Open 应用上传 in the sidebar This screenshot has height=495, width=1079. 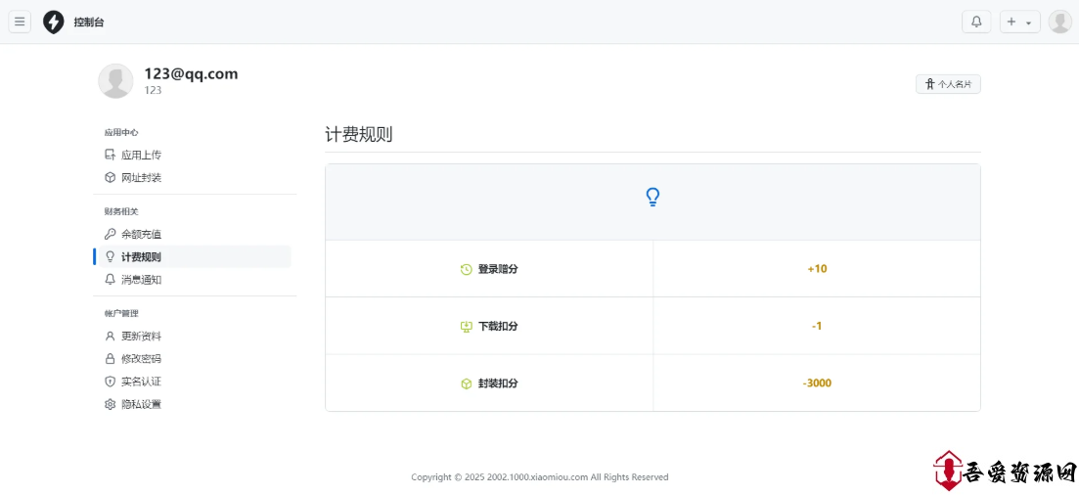pos(141,155)
